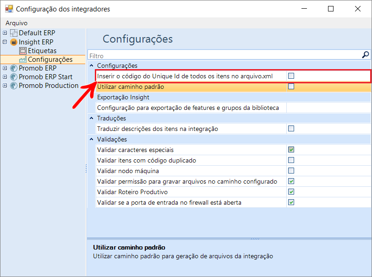
Task: Select Promob ERP Start label
Action: (45, 77)
